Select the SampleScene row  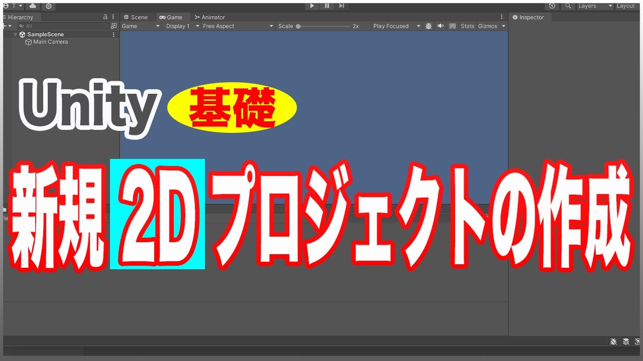61,35
